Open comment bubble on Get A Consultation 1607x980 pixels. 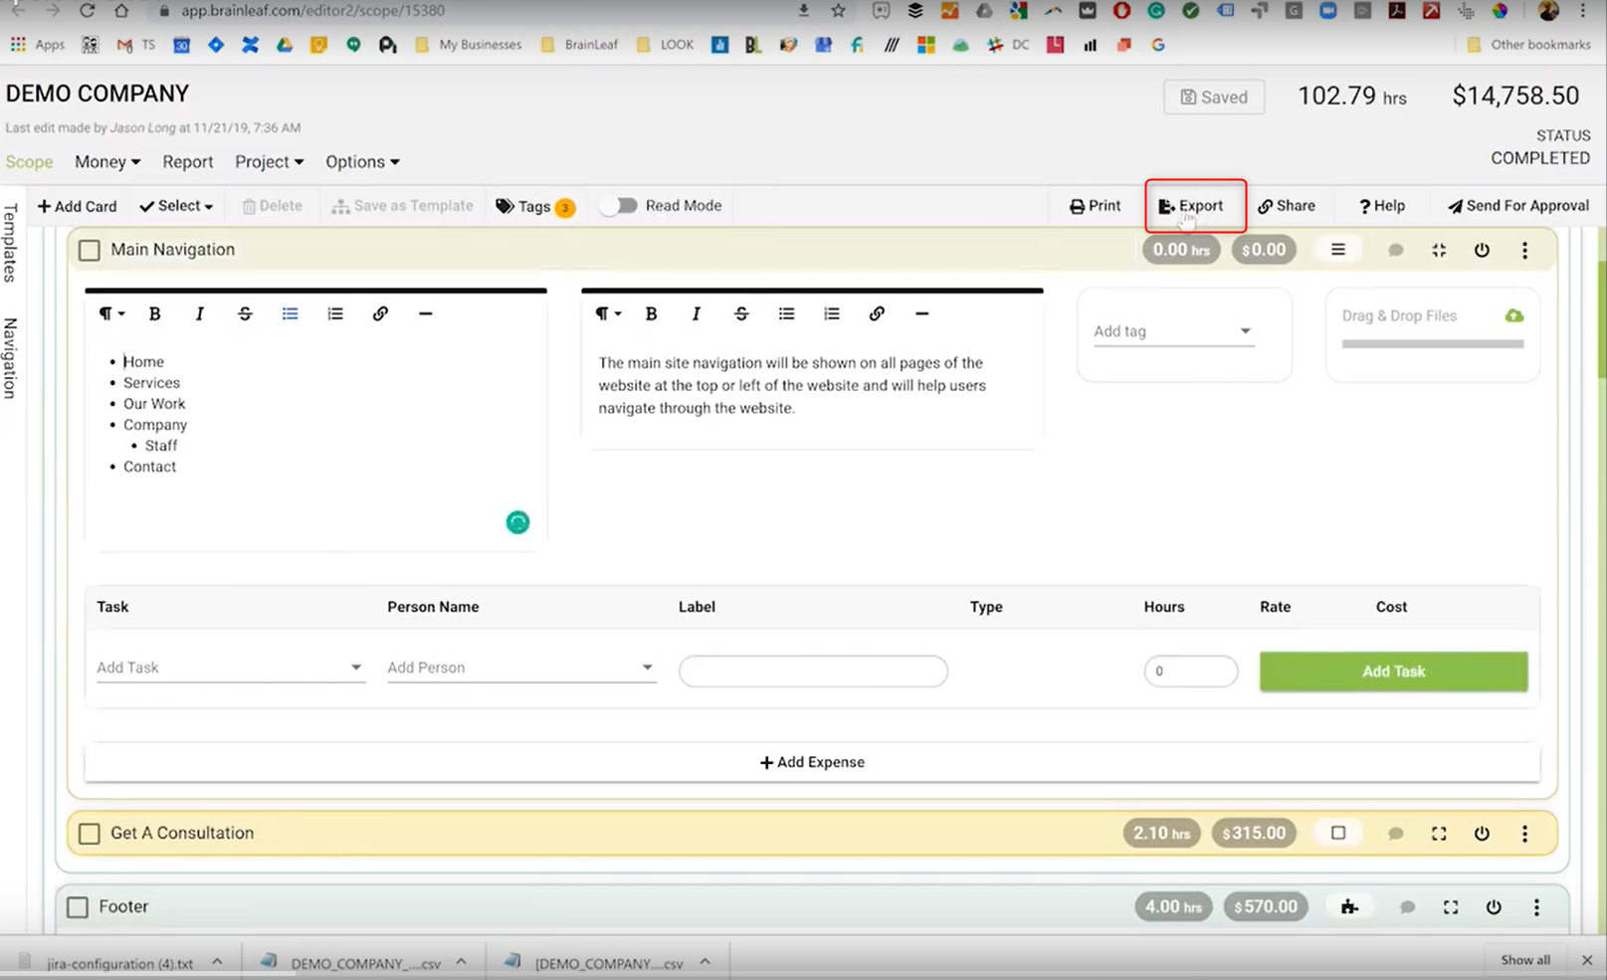[1395, 834]
